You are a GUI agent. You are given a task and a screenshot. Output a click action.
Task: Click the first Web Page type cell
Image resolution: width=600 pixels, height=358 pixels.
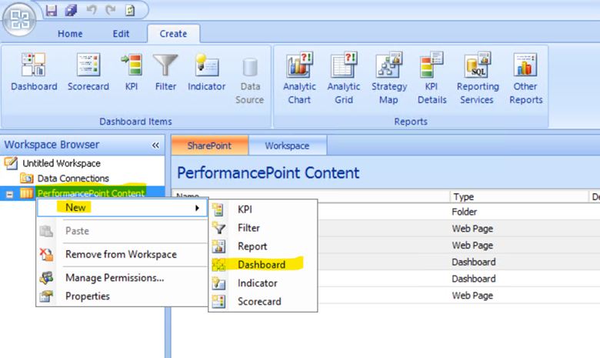coord(472,229)
